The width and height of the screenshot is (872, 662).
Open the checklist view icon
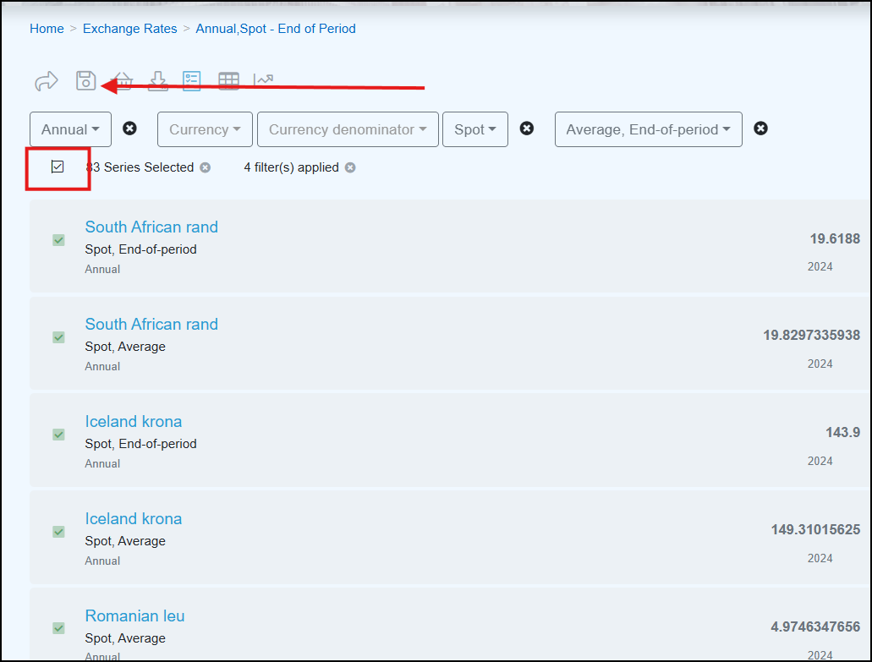pyautogui.click(x=192, y=80)
